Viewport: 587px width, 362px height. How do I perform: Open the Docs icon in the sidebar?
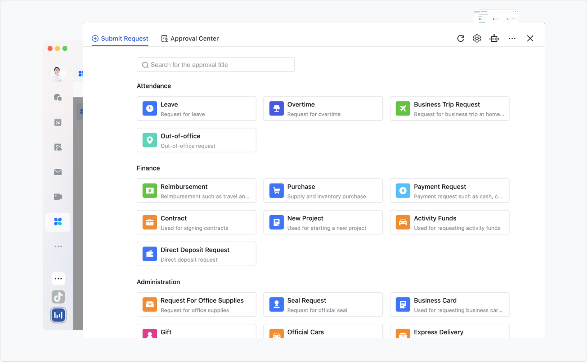click(x=58, y=147)
